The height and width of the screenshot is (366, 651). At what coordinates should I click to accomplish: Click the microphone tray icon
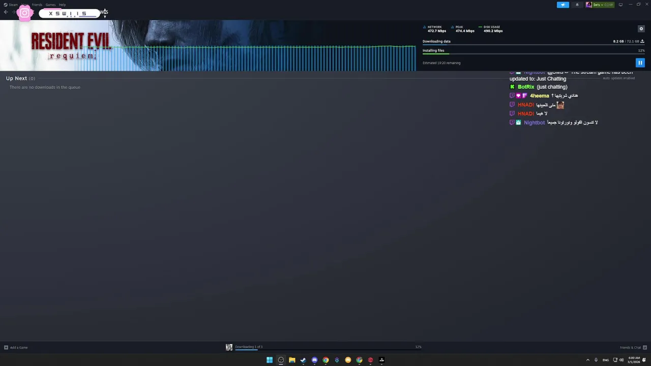click(x=596, y=360)
